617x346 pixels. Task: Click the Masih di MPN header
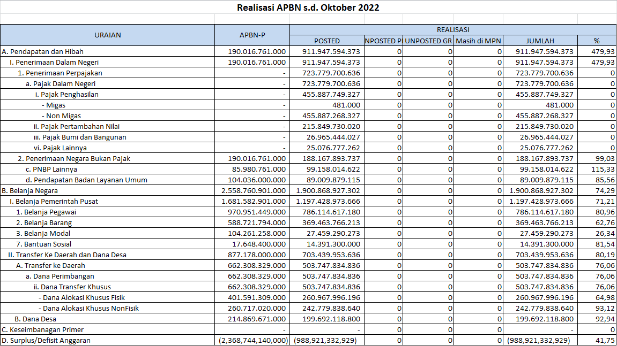pyautogui.click(x=478, y=41)
